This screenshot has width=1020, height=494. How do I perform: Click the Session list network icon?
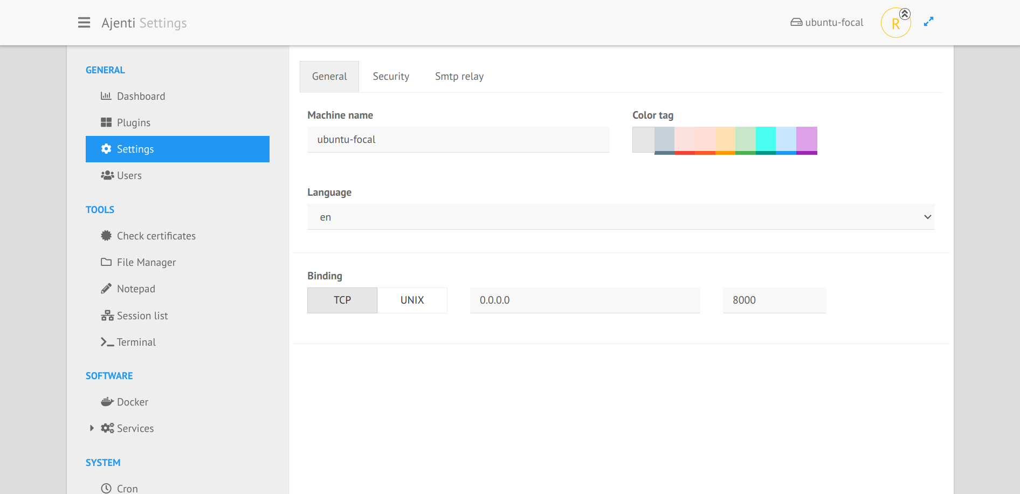click(x=107, y=315)
